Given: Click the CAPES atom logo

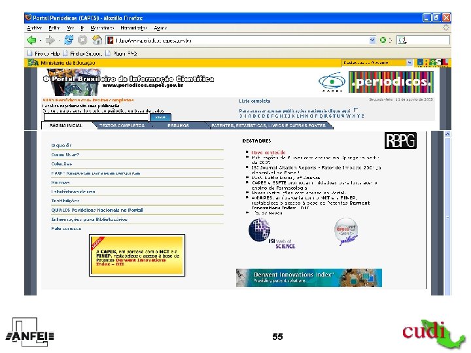Looking at the screenshot, I should tap(332, 82).
